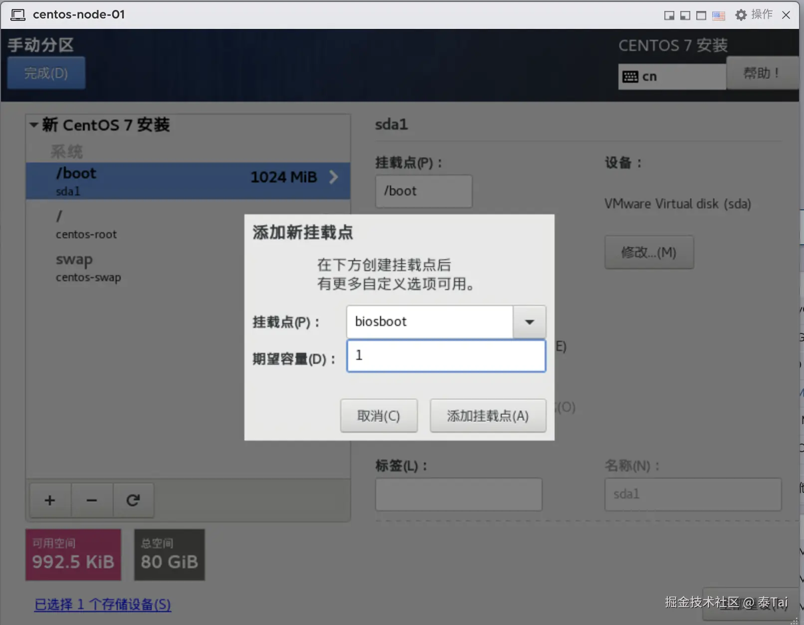Click the − icon to delete a partition
The width and height of the screenshot is (804, 625).
pyautogui.click(x=91, y=500)
